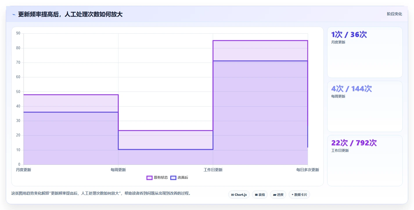Click the 月度更新 x-axis label
This screenshot has height=210, width=414.
point(24,170)
